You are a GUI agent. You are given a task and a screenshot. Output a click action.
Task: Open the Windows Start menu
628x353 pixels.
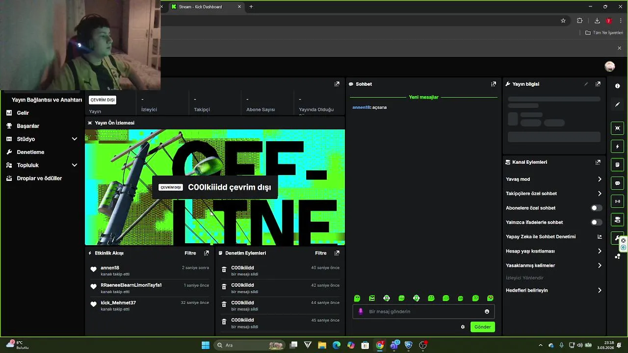pos(206,345)
